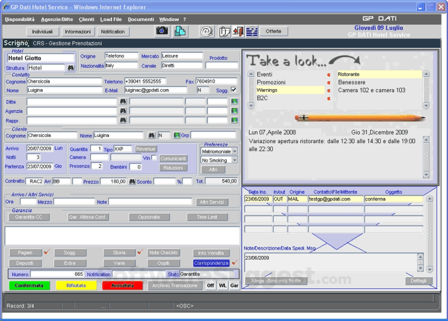
Task: Click the red Annullata status button
Action: (x=122, y=286)
